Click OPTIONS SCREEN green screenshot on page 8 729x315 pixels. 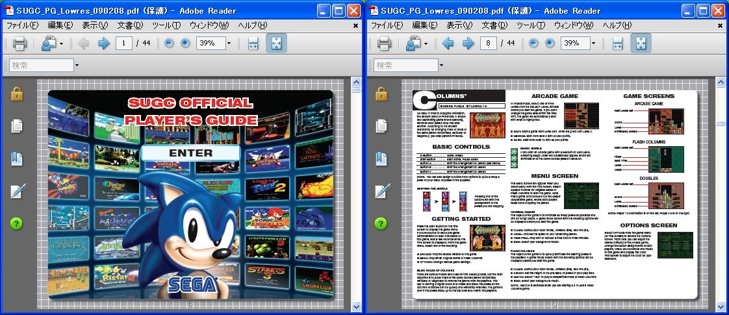pyautogui.click(x=675, y=245)
